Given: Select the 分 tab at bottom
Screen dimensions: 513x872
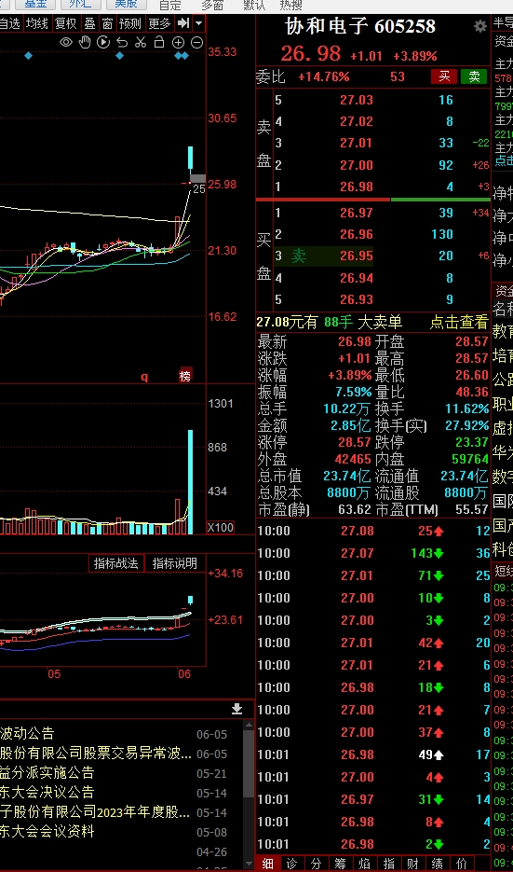Looking at the screenshot, I should [316, 863].
